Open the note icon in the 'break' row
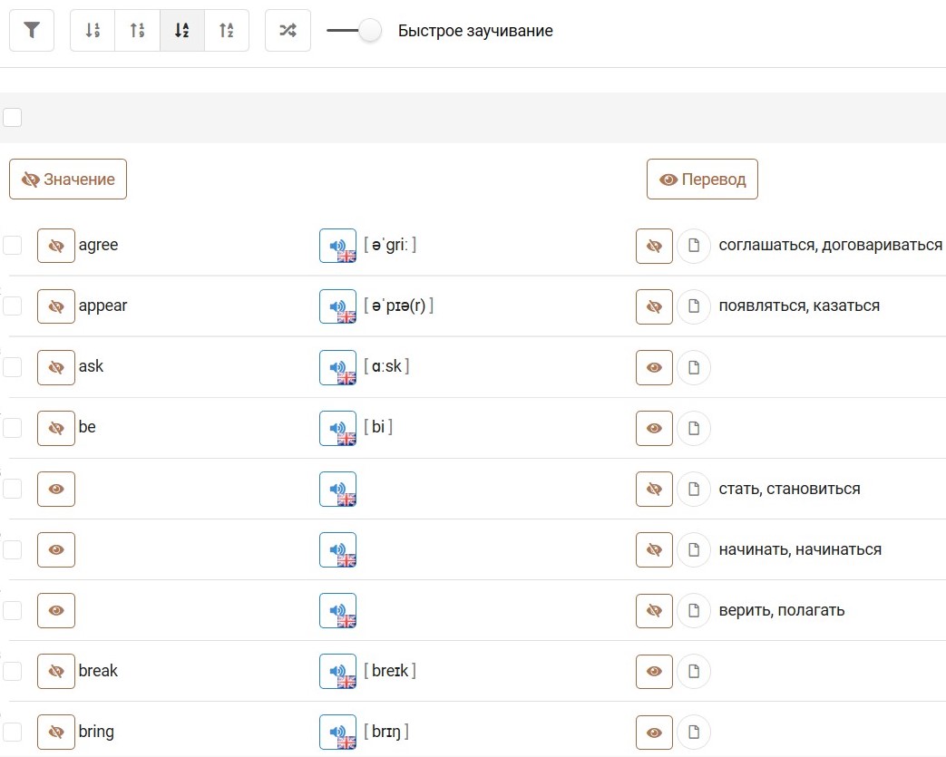This screenshot has height=757, width=946. point(694,672)
